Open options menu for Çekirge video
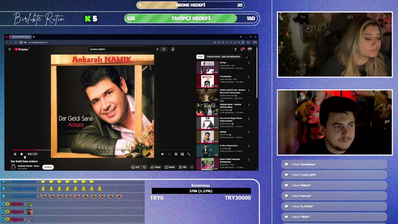The height and width of the screenshot is (224, 398). (x=249, y=132)
